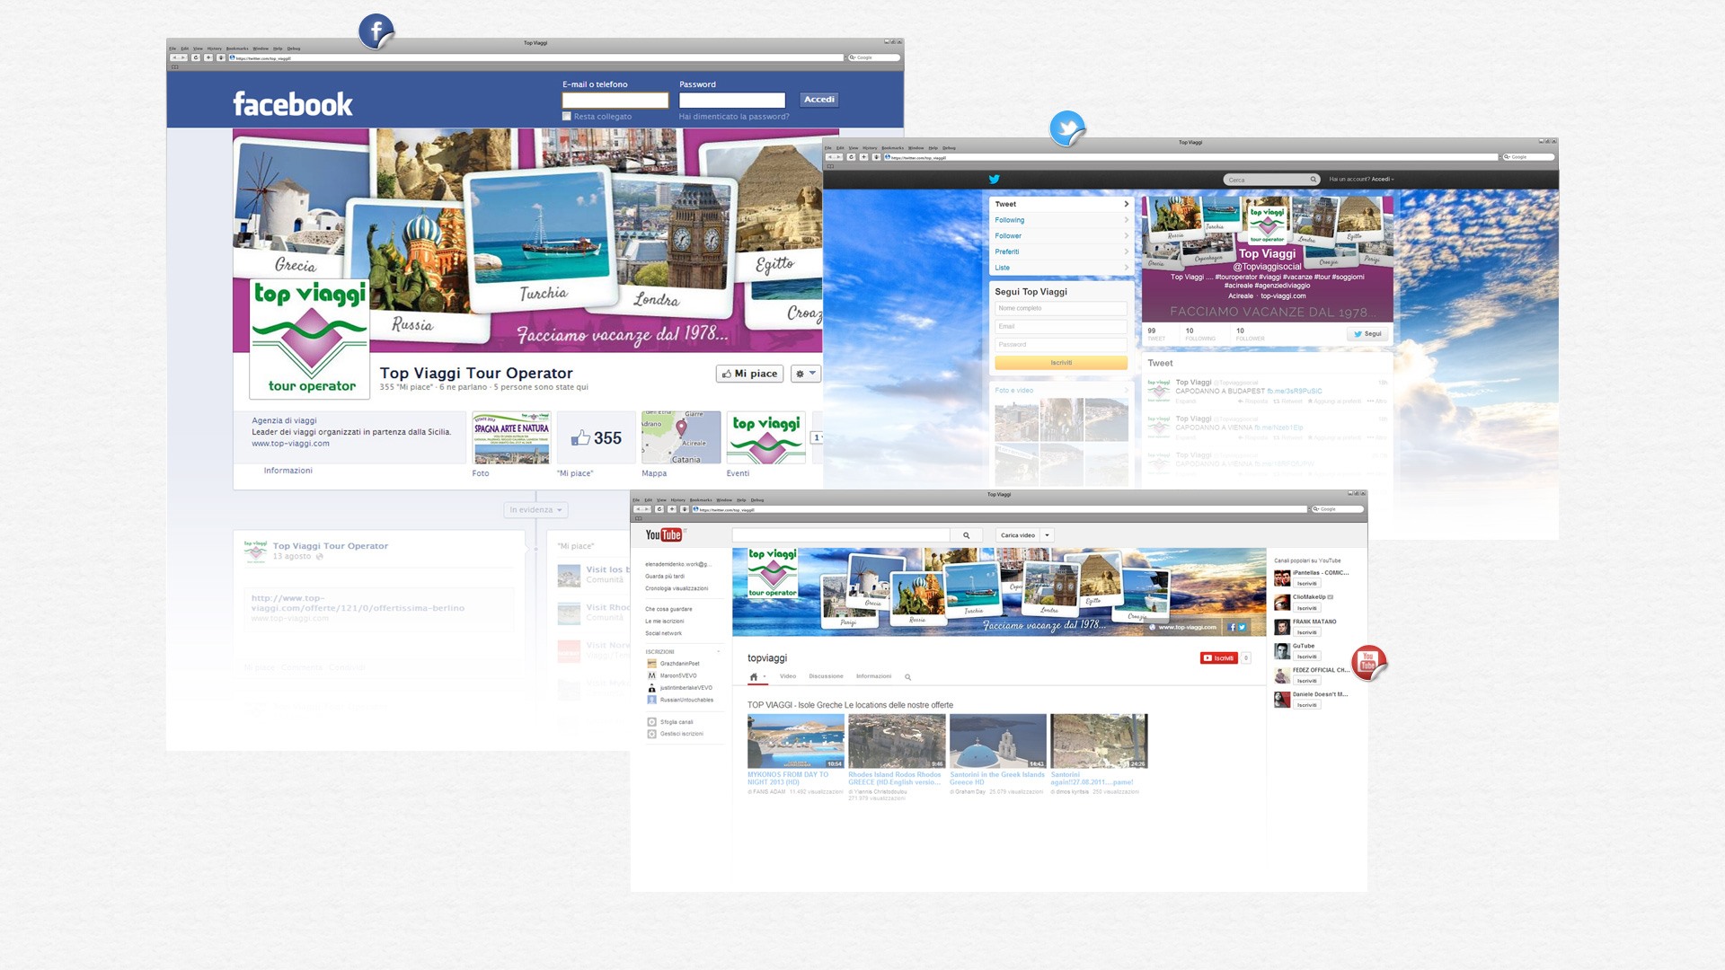Play the Santorini in the Greek Islands thumbnail

pyautogui.click(x=998, y=741)
